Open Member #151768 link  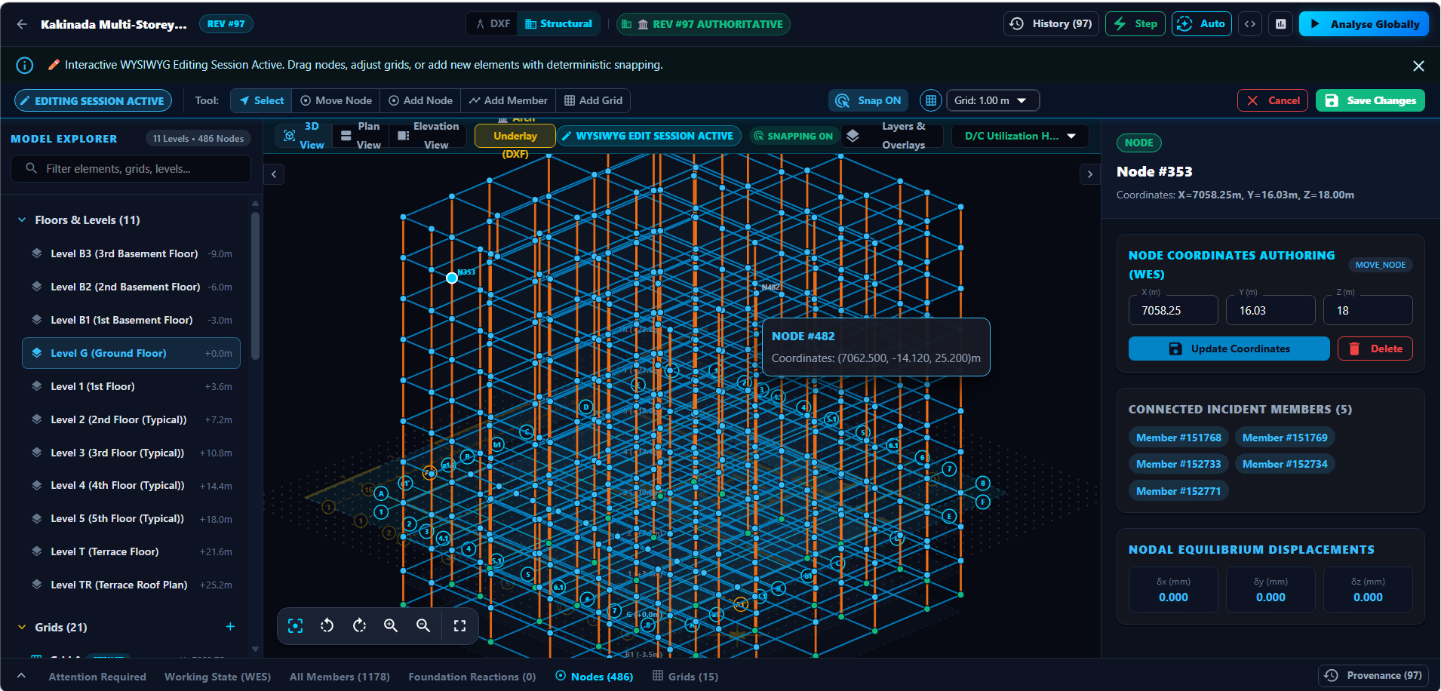1178,438
